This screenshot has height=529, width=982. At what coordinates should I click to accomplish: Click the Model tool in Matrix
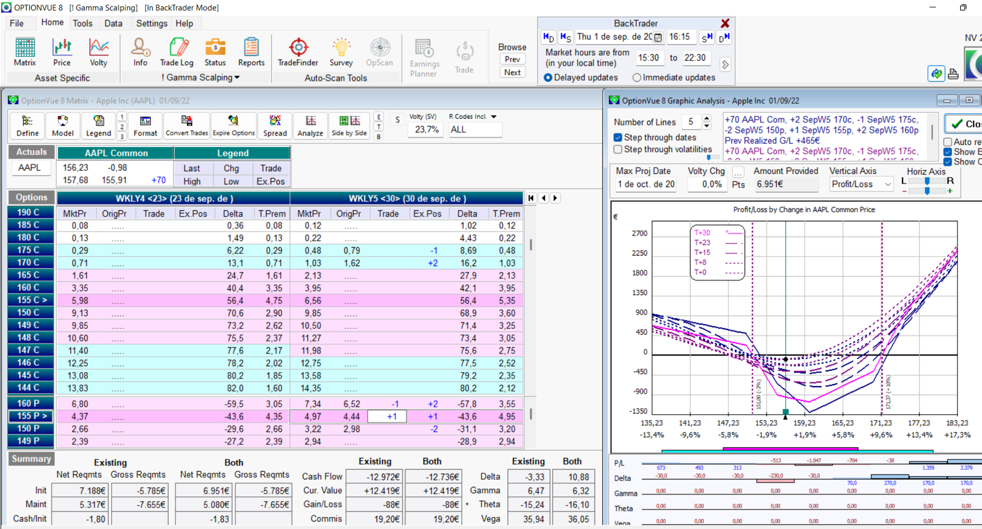(62, 126)
